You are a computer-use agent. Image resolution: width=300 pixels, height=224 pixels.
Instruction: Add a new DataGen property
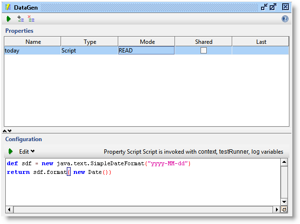click(x=20, y=19)
